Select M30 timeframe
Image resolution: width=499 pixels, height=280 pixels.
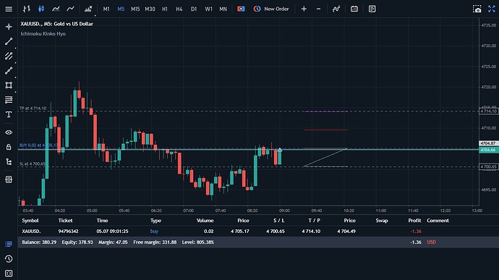[150, 9]
